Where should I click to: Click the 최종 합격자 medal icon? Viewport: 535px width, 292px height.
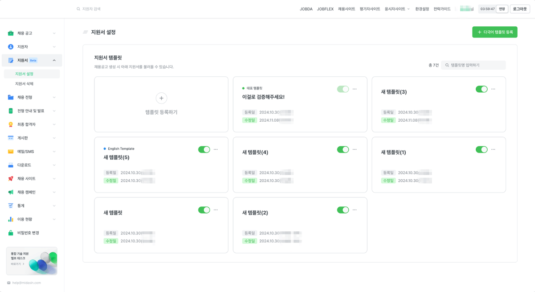(x=11, y=124)
